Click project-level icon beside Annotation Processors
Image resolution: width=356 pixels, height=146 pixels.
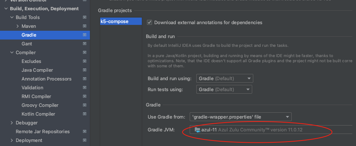(x=85, y=79)
